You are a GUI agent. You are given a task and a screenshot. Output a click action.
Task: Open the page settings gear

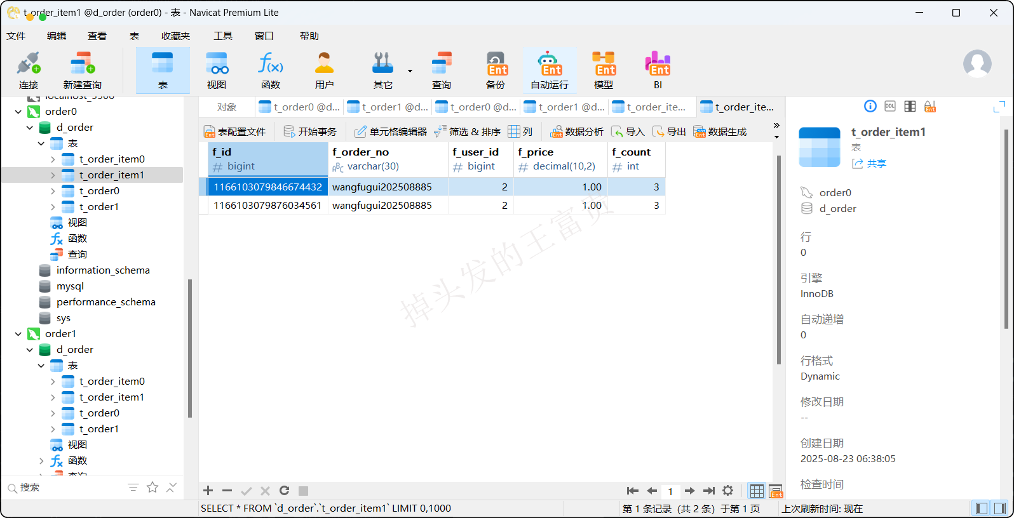click(728, 491)
